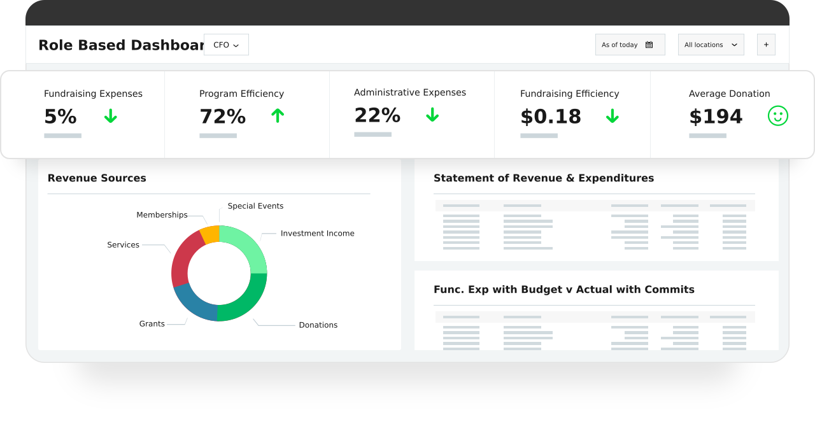Open the CFO role dropdown
This screenshot has height=424, width=815.
click(x=226, y=45)
